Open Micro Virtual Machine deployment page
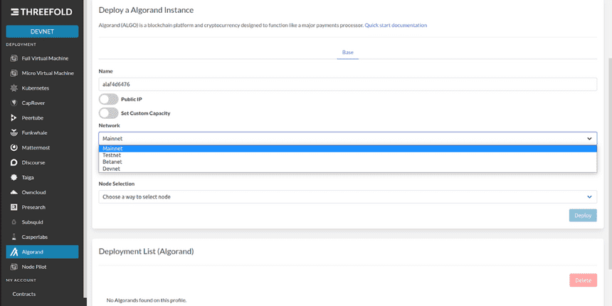 pos(42,73)
